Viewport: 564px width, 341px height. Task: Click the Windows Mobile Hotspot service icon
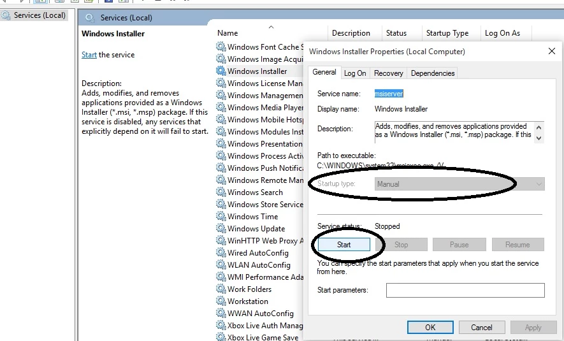pyautogui.click(x=221, y=119)
